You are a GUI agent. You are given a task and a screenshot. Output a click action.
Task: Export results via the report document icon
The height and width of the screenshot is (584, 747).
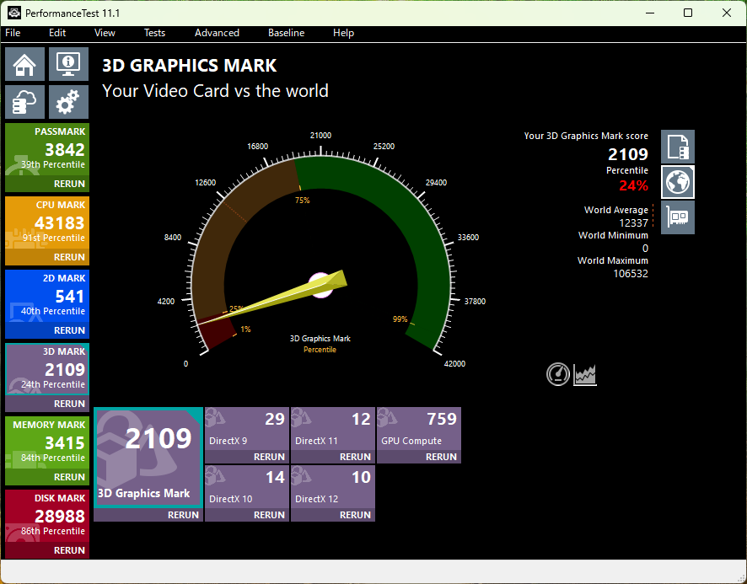click(678, 146)
